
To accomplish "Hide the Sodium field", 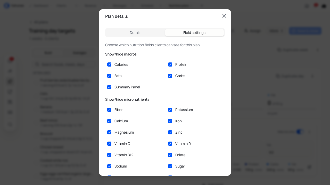I will point(109,166).
